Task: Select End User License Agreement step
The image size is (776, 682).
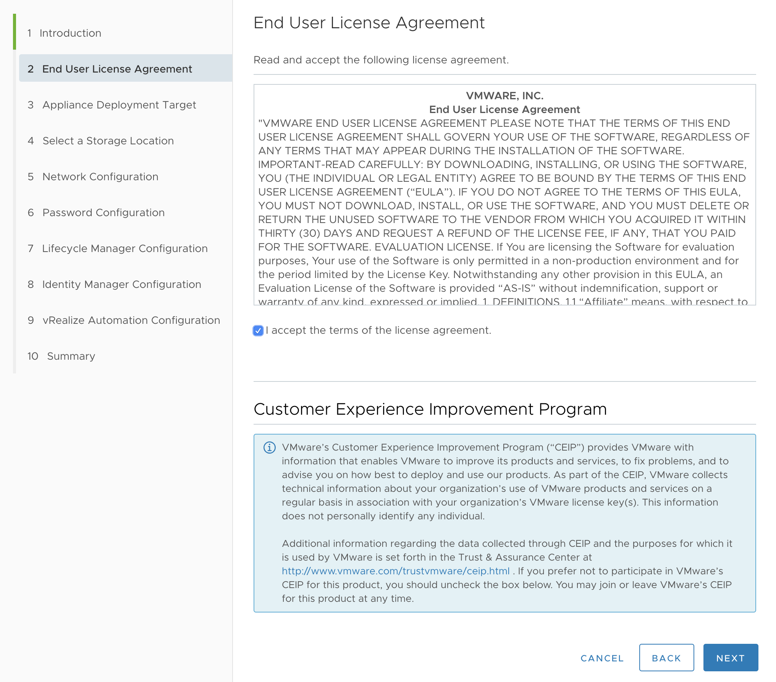Action: point(117,69)
